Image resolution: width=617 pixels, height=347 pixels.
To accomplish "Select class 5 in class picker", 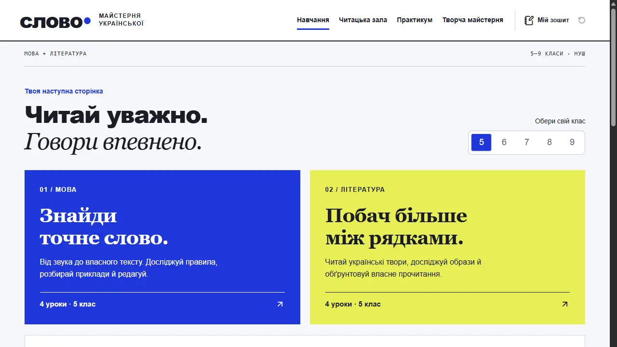I will 481,142.
